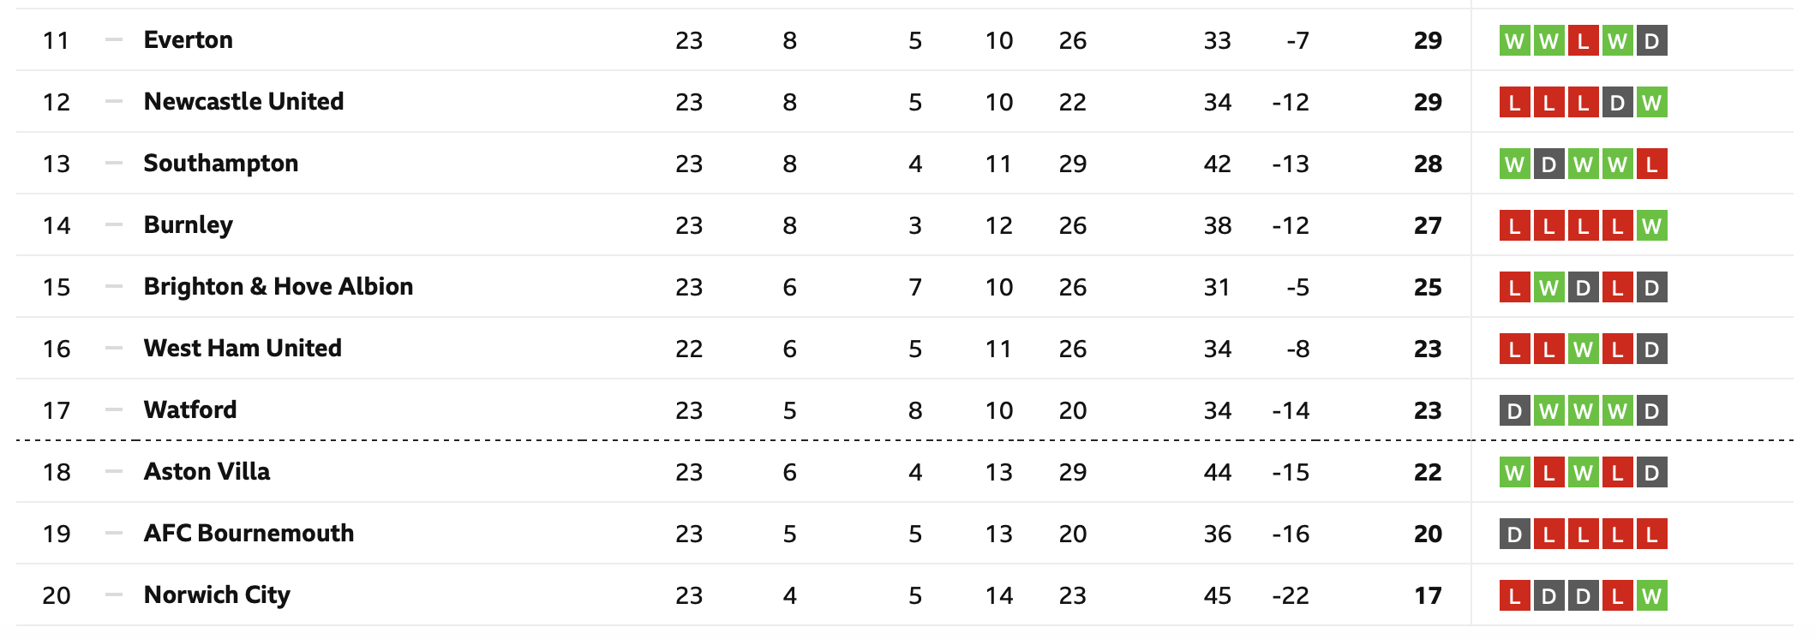The image size is (1815, 639).
Task: Click AFC Bournemouth's grey D form badge
Action: tap(1514, 534)
